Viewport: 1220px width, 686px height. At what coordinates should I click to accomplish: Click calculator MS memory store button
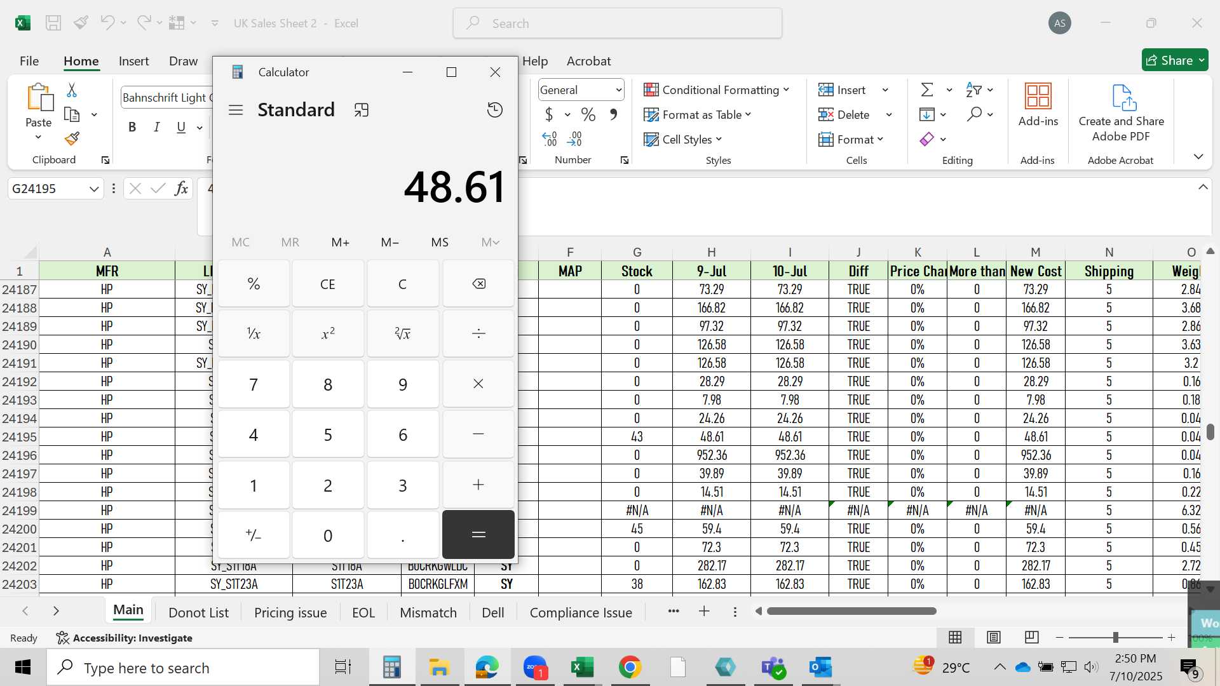pos(440,242)
